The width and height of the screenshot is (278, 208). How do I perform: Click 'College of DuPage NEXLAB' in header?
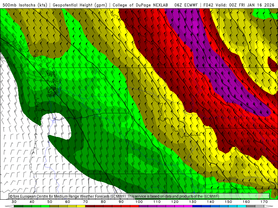coord(140,5)
